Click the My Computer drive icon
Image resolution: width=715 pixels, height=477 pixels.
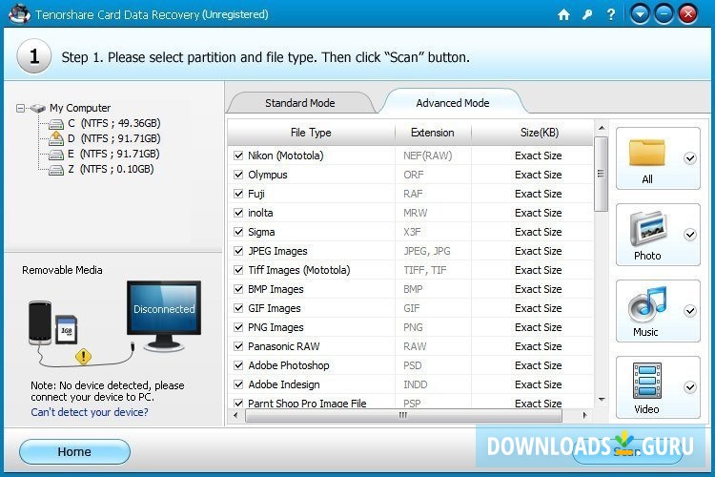click(38, 108)
